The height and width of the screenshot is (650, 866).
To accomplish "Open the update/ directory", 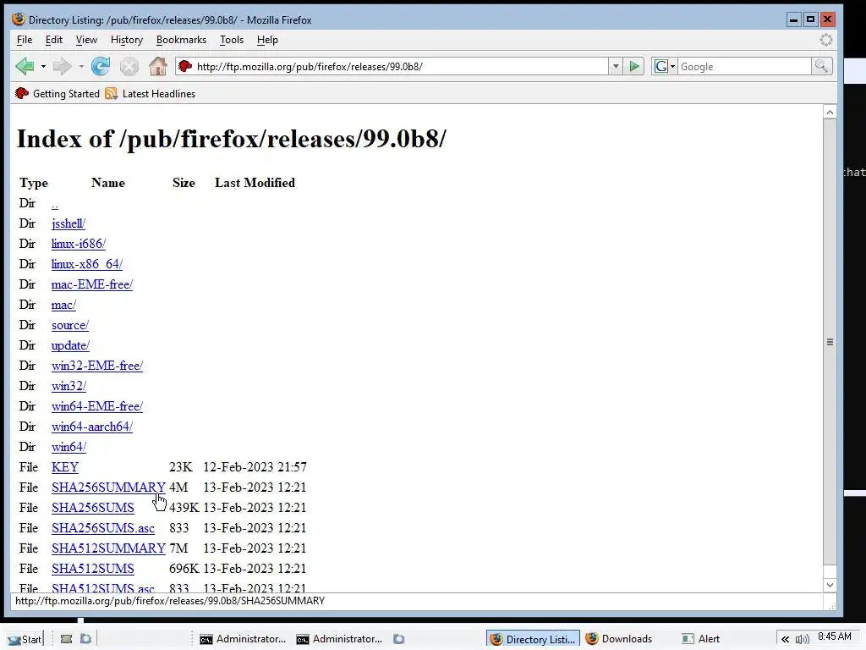I will [70, 345].
